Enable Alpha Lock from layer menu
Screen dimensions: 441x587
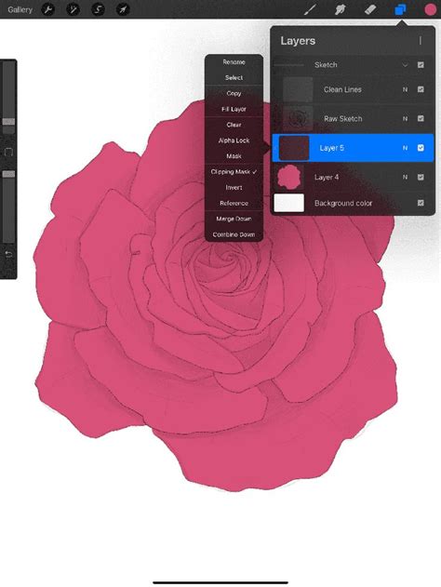tap(234, 140)
